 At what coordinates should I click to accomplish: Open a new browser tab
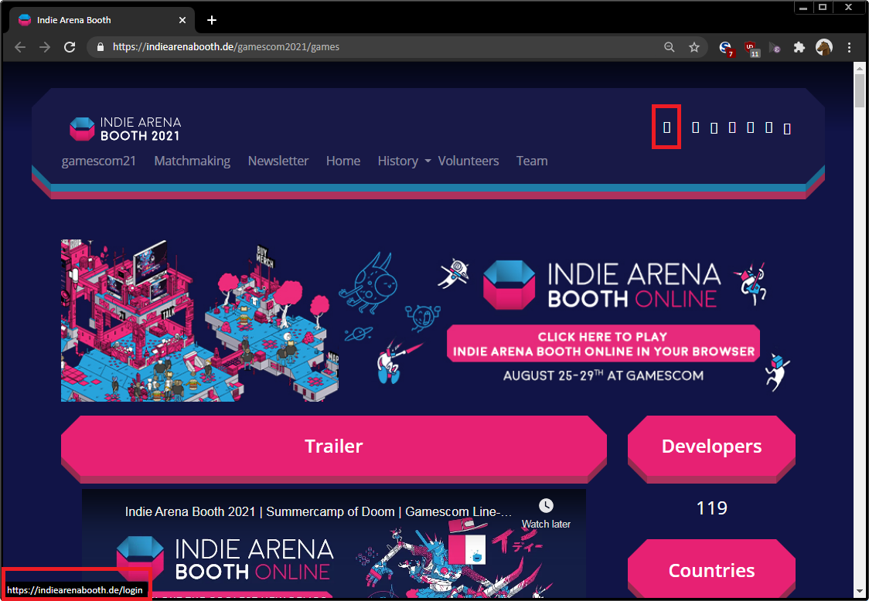[x=212, y=20]
